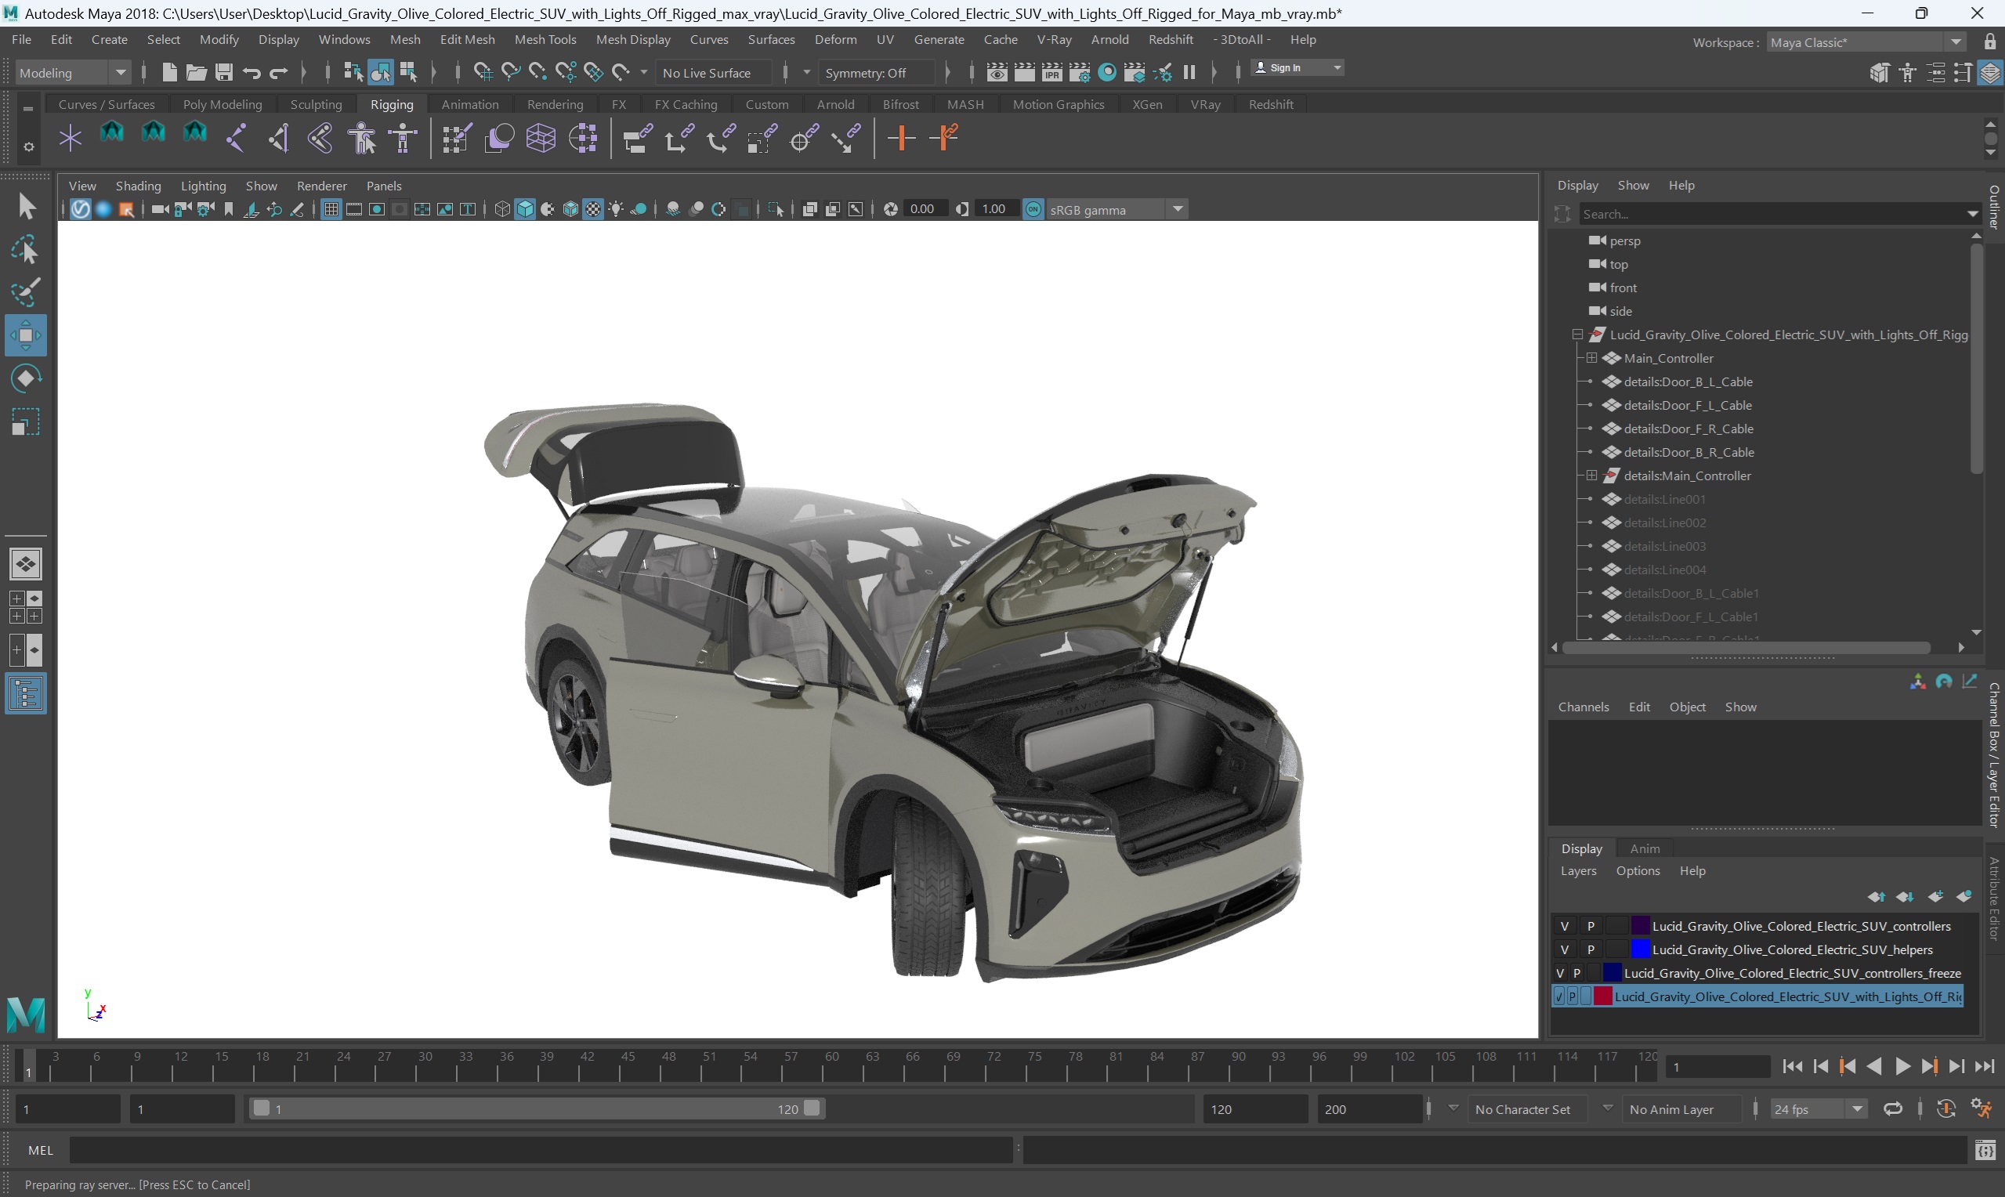
Task: Expand the details:Main_Controller node
Action: tap(1592, 476)
